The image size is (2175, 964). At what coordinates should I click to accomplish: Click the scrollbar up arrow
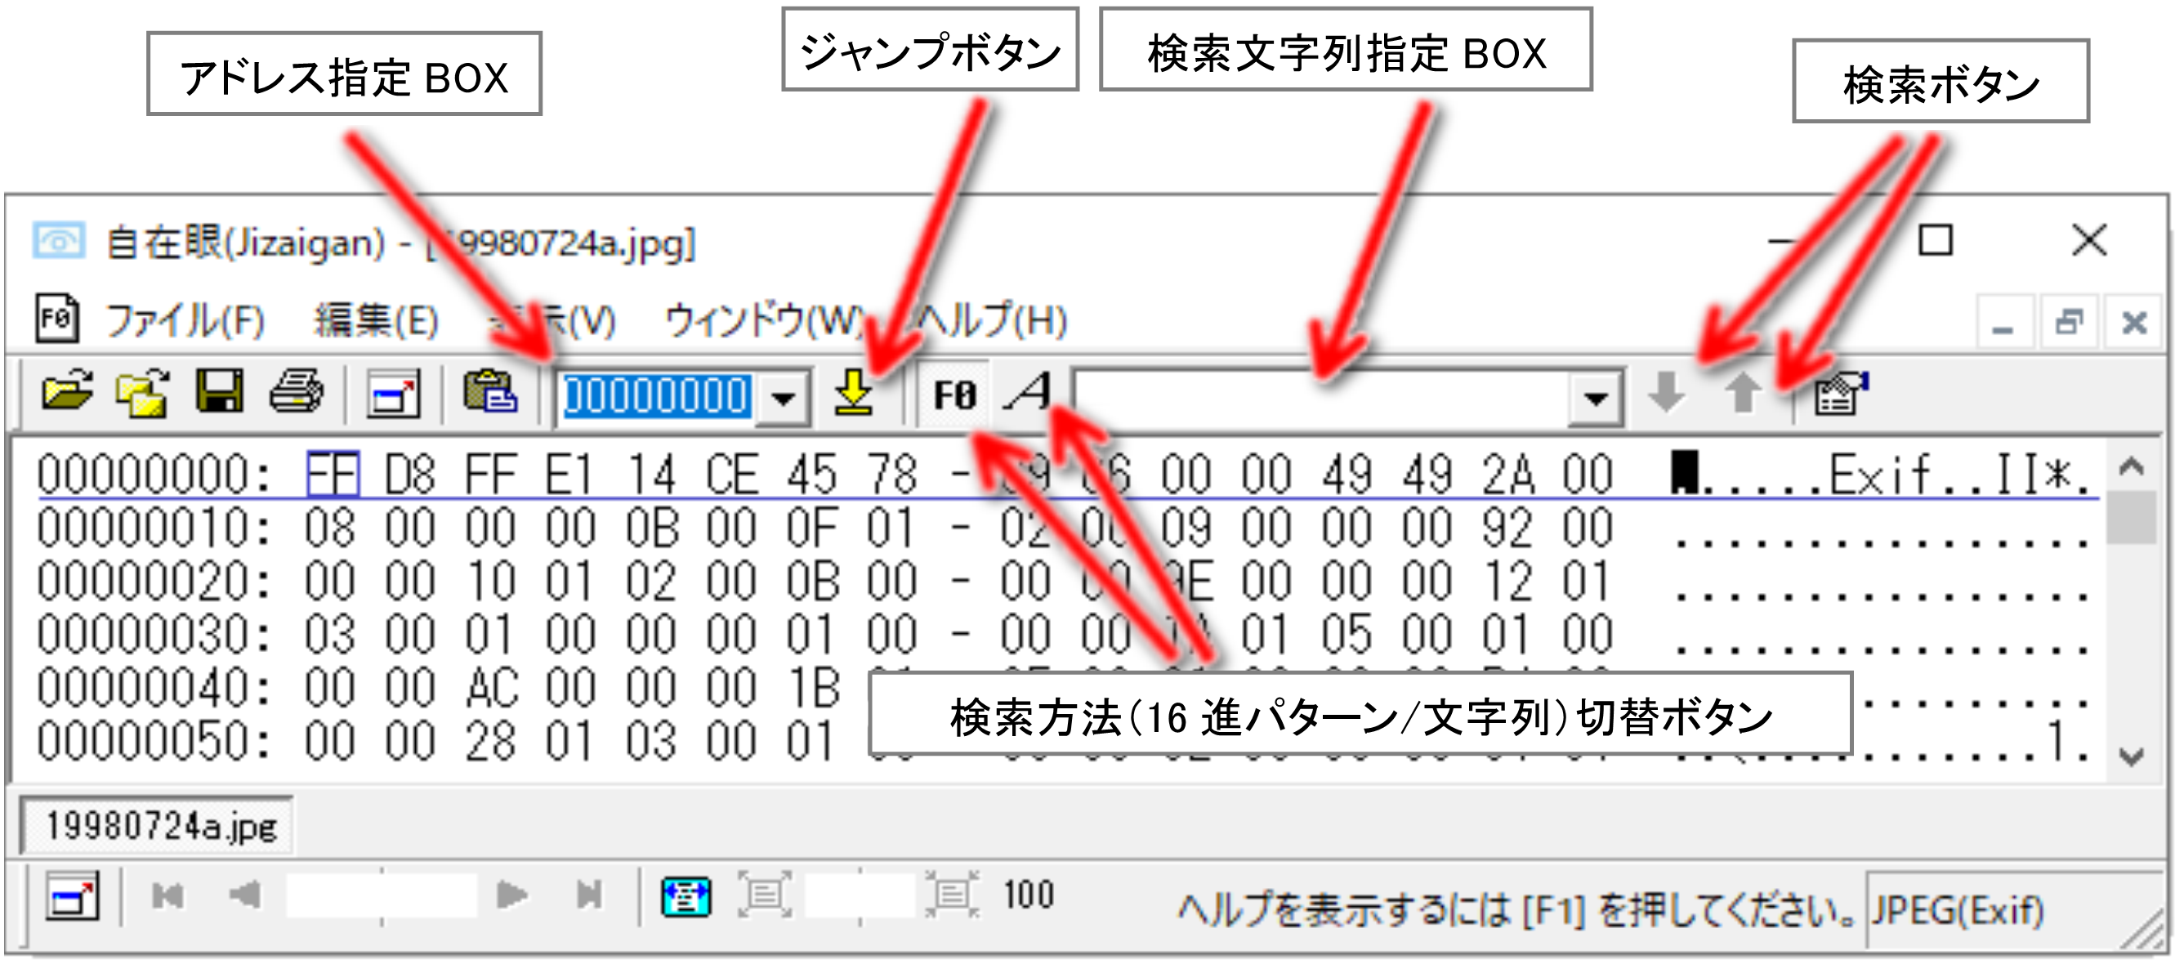point(2131,466)
